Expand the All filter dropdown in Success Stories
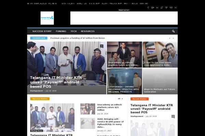 point(120,99)
